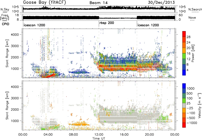
Task: Click the "28" label on the Power colorbar
Action: click(188, 37)
